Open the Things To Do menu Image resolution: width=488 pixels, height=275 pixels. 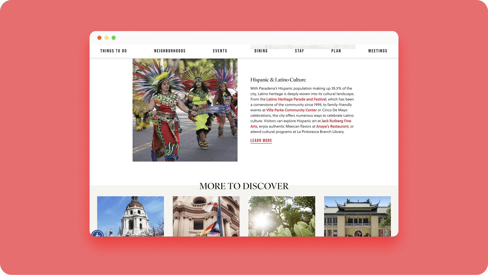[114, 51]
